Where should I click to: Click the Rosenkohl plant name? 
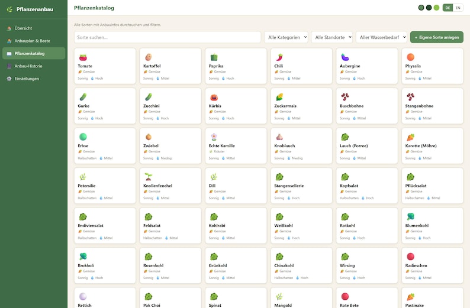pos(153,265)
